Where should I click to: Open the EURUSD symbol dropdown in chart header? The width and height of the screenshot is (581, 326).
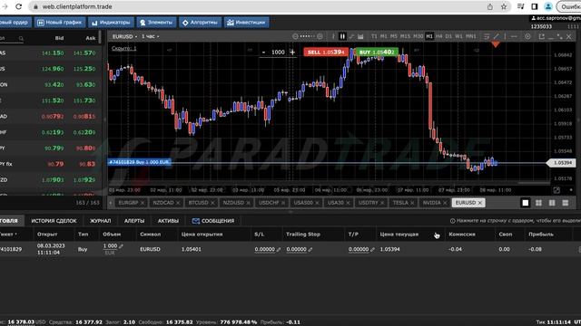[x=125, y=36]
